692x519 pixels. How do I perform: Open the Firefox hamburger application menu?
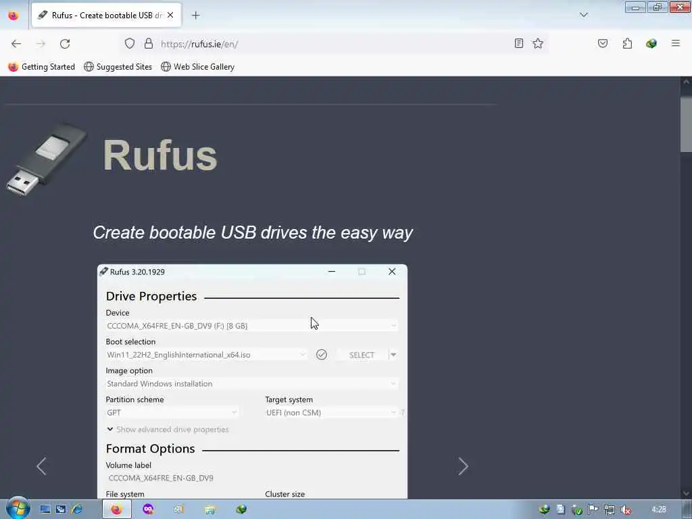click(675, 43)
